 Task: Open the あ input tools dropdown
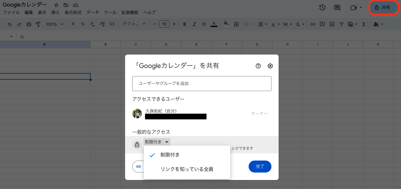(x=378, y=24)
